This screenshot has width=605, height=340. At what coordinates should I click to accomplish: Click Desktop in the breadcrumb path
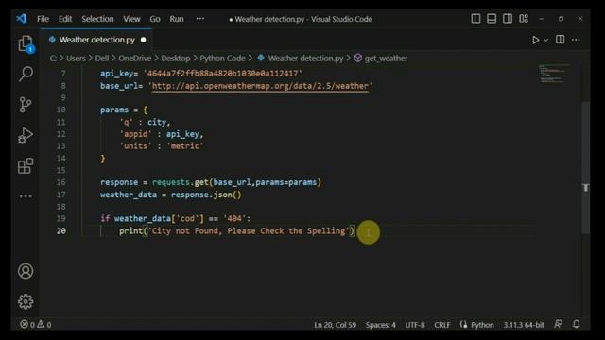pos(176,59)
